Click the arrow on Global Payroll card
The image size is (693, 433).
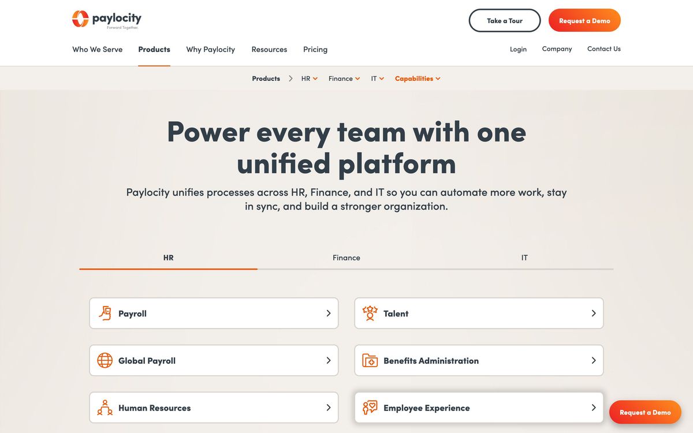click(x=329, y=360)
